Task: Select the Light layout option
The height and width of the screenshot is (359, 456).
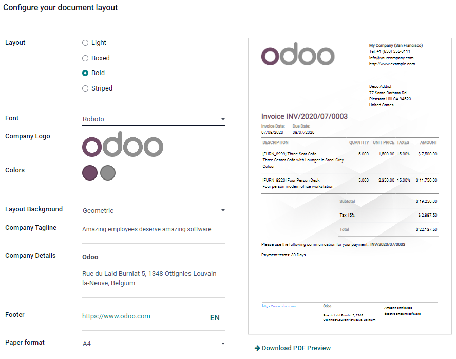Action: pyautogui.click(x=85, y=43)
